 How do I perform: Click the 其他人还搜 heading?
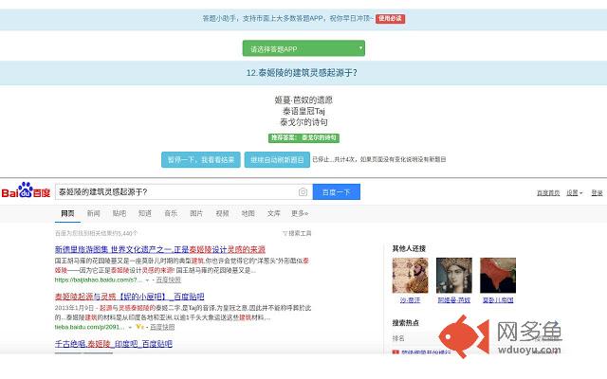point(409,248)
